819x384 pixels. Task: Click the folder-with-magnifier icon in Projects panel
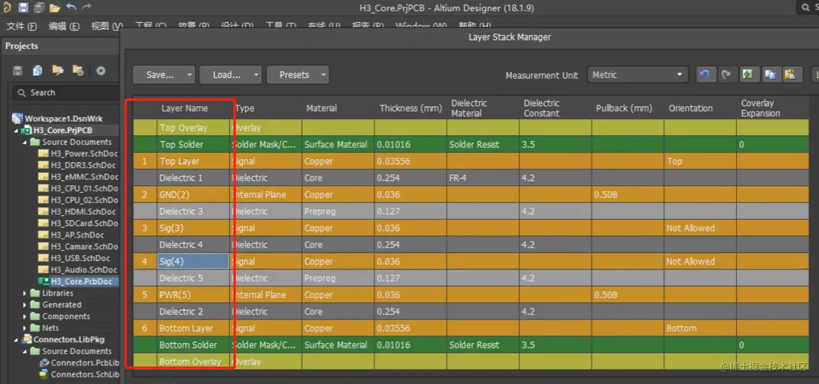pos(57,70)
